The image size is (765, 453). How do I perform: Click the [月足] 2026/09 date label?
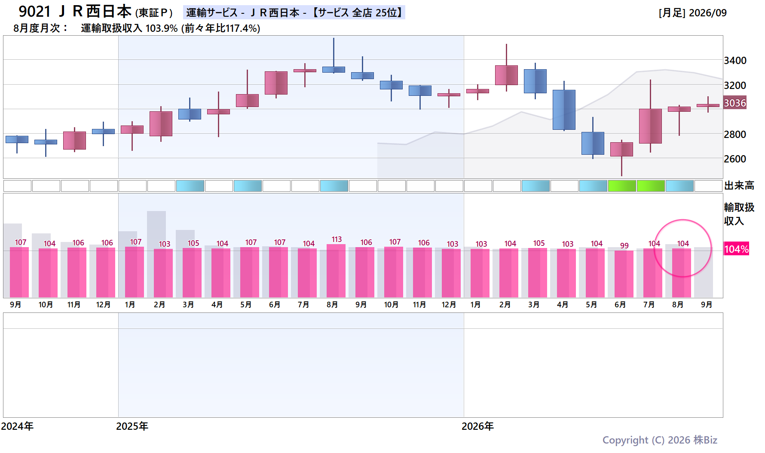coord(692,13)
